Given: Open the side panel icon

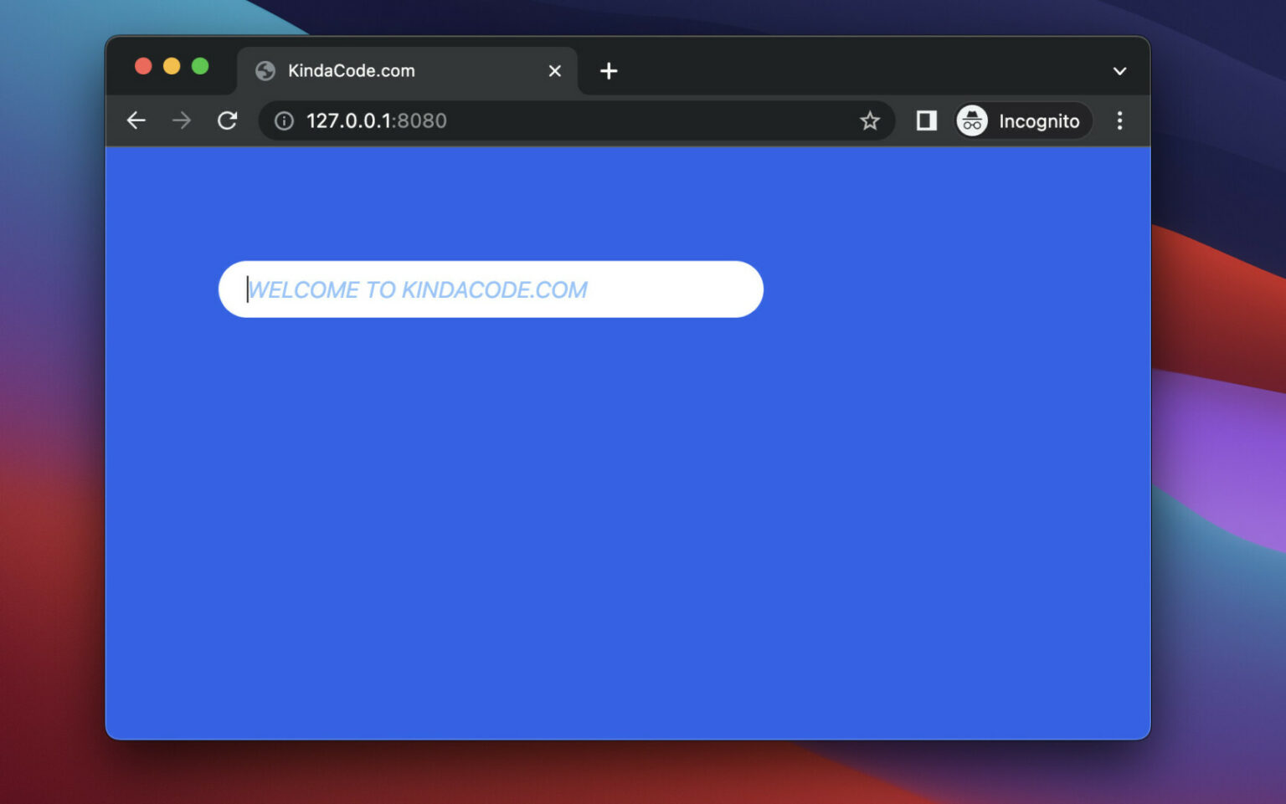Looking at the screenshot, I should pyautogui.click(x=926, y=120).
